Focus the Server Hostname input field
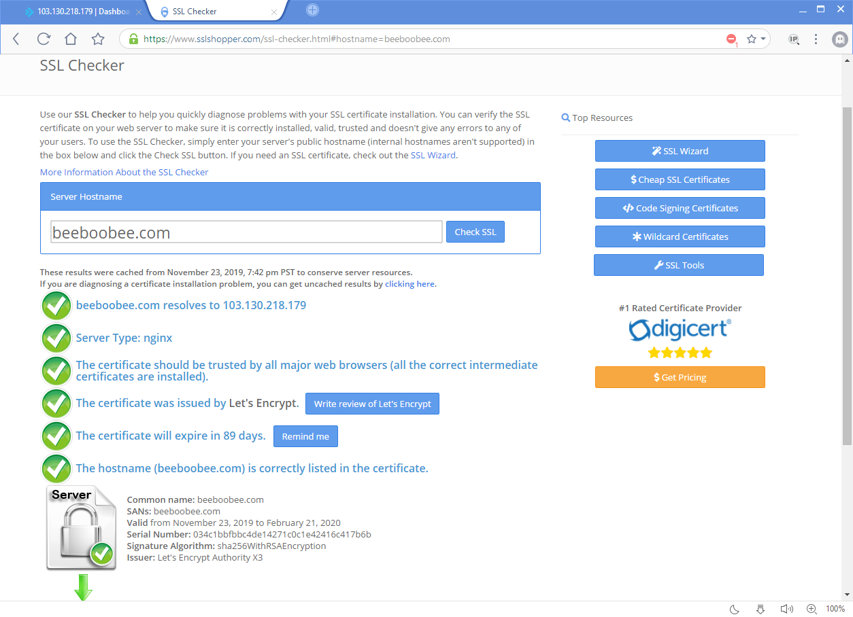This screenshot has height=617, width=853. tap(246, 232)
